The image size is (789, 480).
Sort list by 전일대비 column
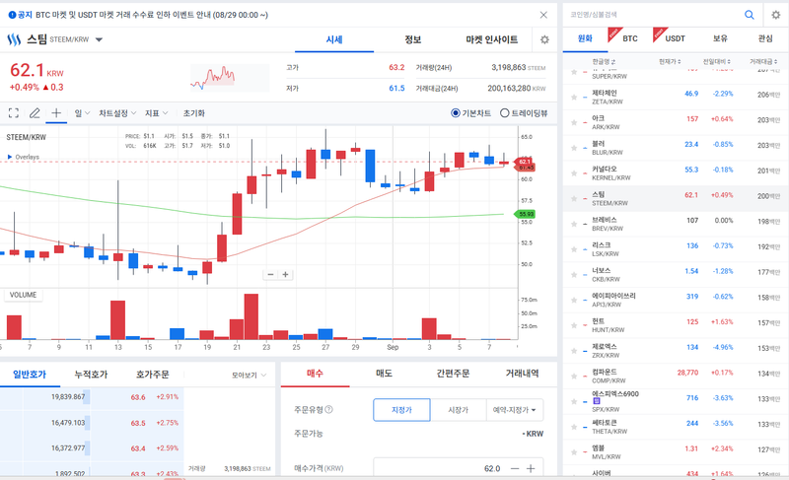point(717,61)
